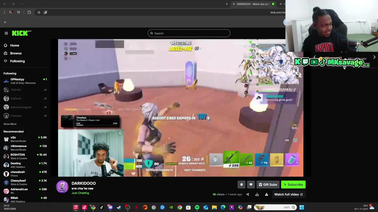
Task: Toggle notification bell for DARKIDOOO
Action: (x=241, y=185)
